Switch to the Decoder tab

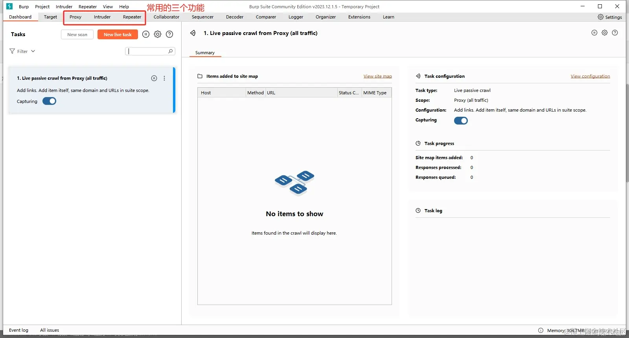[235, 17]
